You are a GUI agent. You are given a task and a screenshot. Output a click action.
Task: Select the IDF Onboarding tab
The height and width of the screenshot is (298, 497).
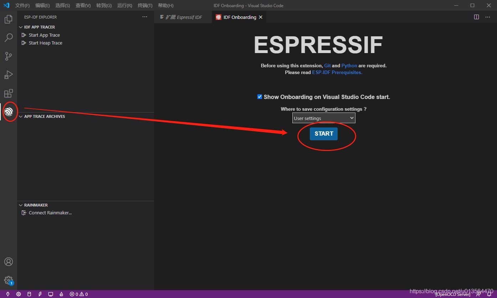coord(240,17)
